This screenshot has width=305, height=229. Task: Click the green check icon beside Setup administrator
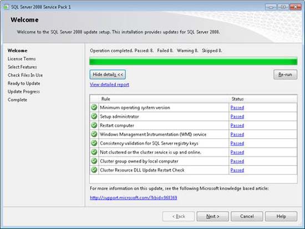pos(94,116)
